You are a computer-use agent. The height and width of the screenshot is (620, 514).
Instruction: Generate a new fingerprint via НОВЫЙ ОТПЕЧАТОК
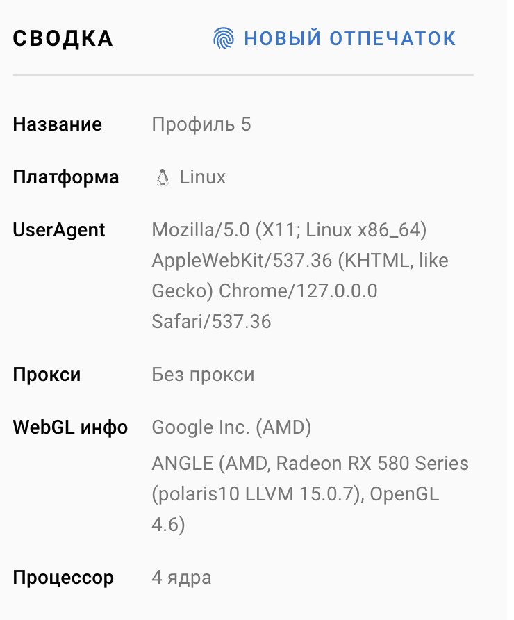point(349,38)
